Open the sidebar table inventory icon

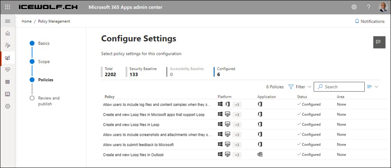coord(7,82)
